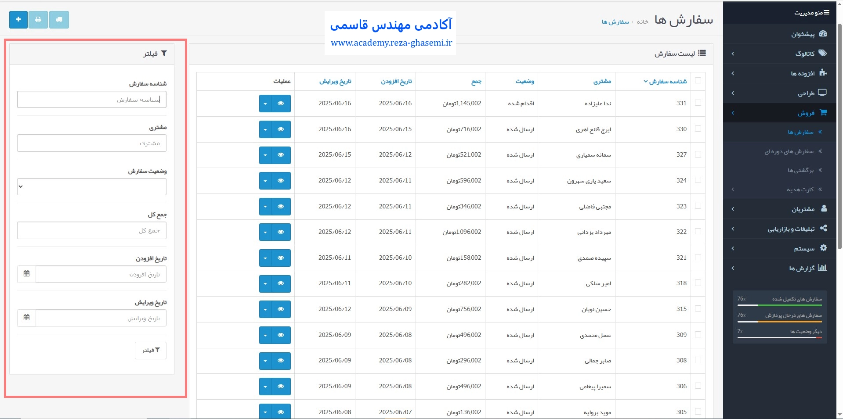Click the فروش shopping cart icon

[x=823, y=112]
